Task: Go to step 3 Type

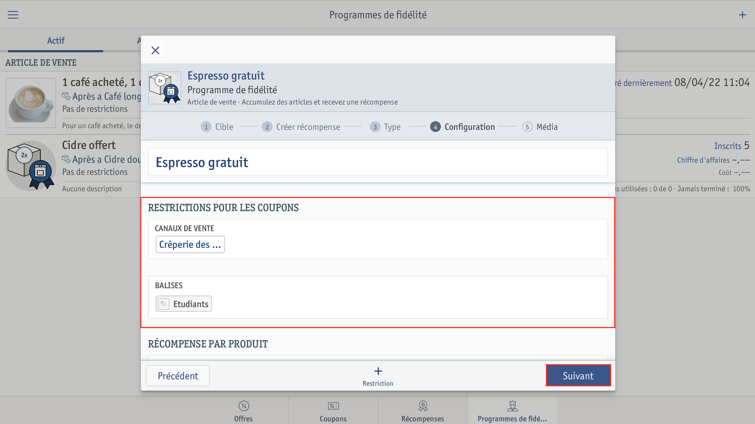Action: point(385,127)
